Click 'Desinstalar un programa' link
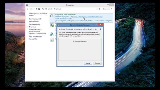 [62, 17]
